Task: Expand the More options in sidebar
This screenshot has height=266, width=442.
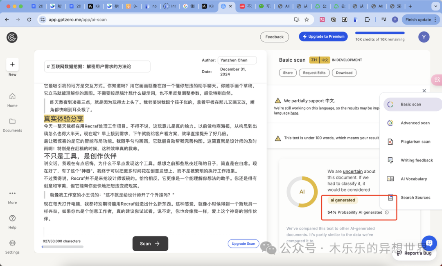Action: [12, 193]
